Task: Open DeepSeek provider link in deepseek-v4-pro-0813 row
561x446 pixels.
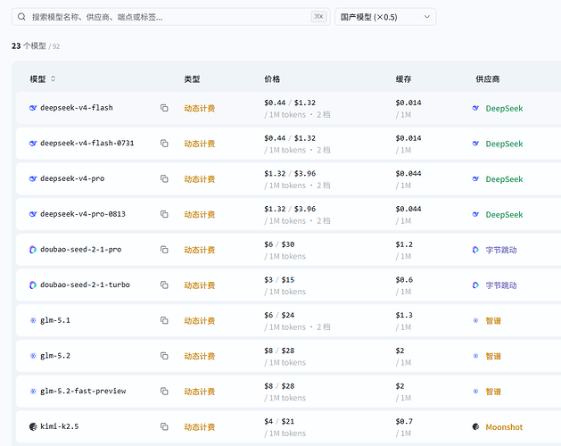Action: coord(504,214)
